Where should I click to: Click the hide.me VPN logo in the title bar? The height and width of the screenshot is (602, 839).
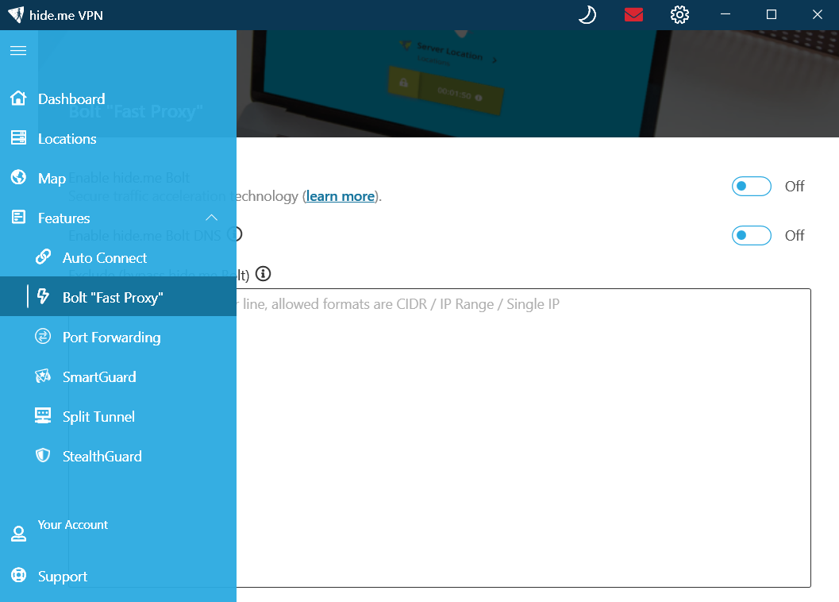[16, 14]
